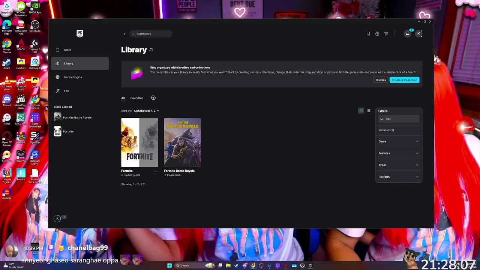Click the Epic Games logo in the sidebar
480x270 pixels.
pyautogui.click(x=79, y=33)
